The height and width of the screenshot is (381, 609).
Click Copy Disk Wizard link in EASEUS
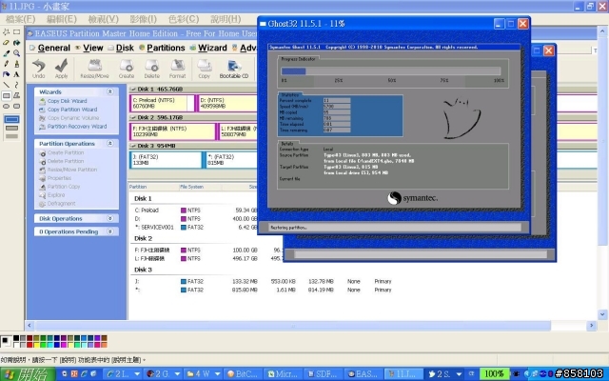tap(67, 101)
